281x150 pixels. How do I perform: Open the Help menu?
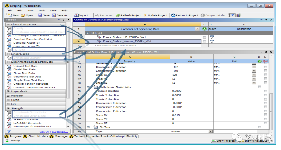point(64,11)
